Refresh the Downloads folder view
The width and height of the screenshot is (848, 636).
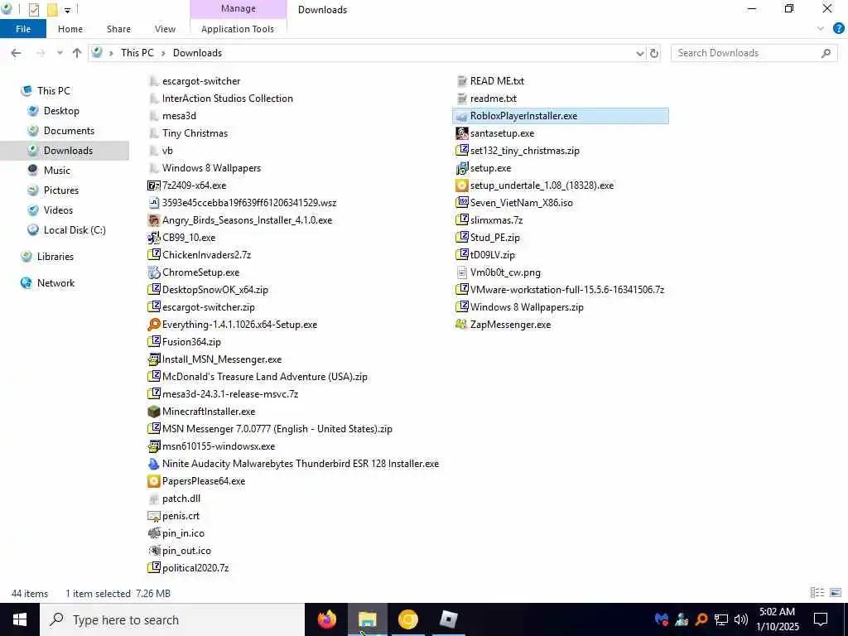pyautogui.click(x=654, y=53)
